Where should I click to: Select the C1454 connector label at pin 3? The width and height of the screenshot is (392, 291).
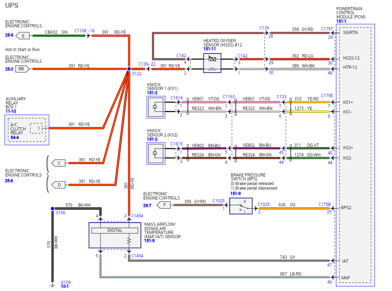pyautogui.click(x=137, y=216)
